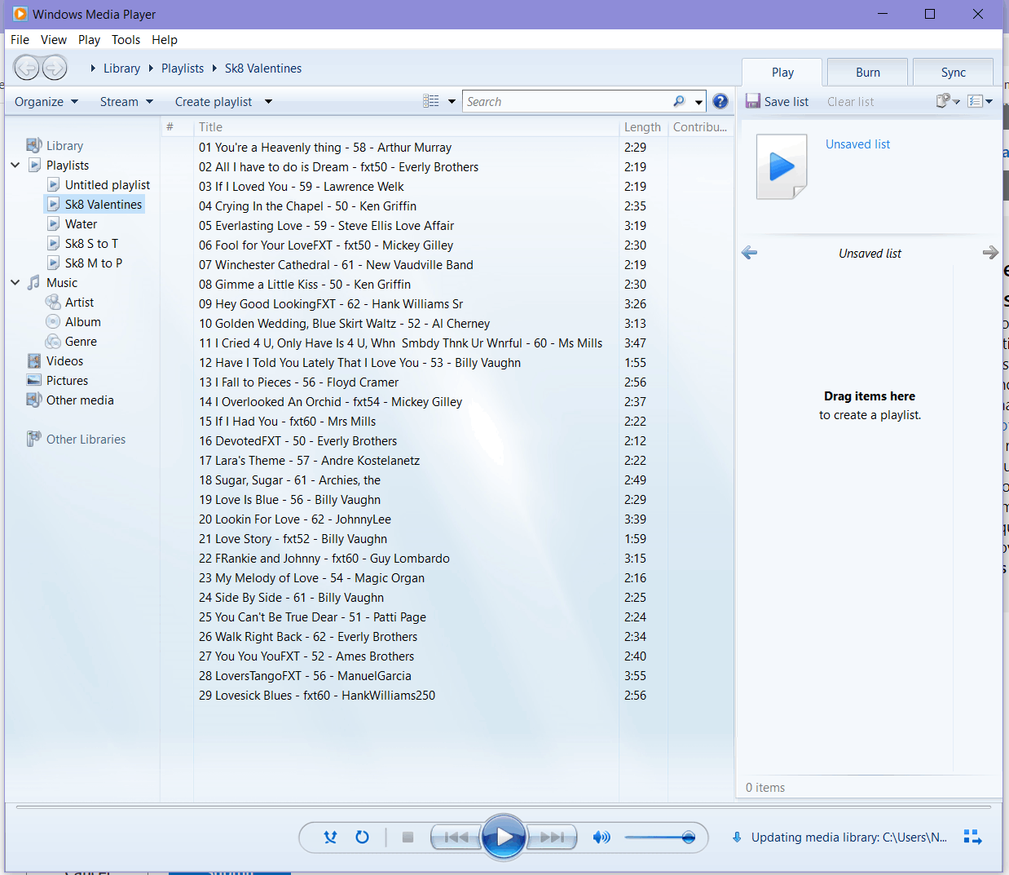Open the Organize dropdown
The height and width of the screenshot is (875, 1009).
click(46, 101)
